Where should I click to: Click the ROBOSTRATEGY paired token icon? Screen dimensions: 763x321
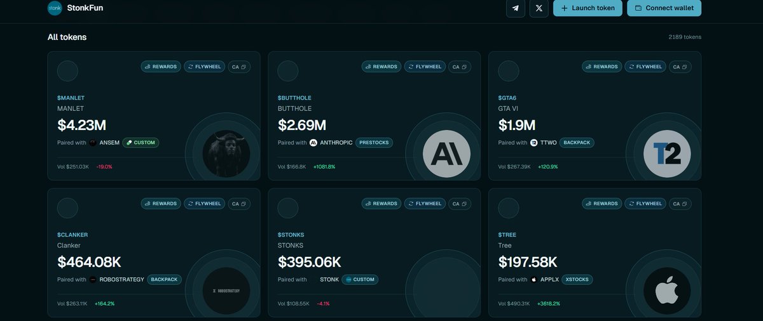(93, 279)
